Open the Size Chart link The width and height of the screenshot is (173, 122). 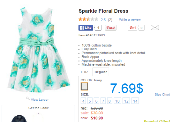point(162,95)
